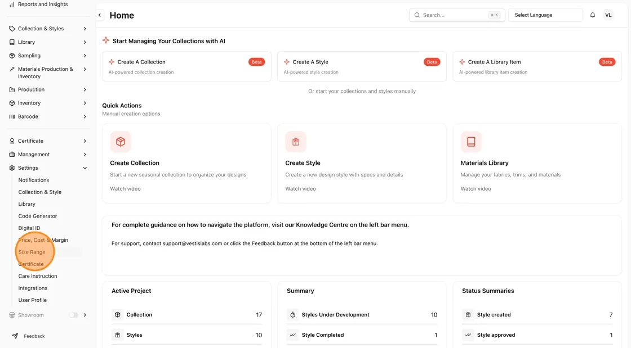This screenshot has height=348, width=631.
Task: Open Code Generator settings
Action: pyautogui.click(x=37, y=216)
